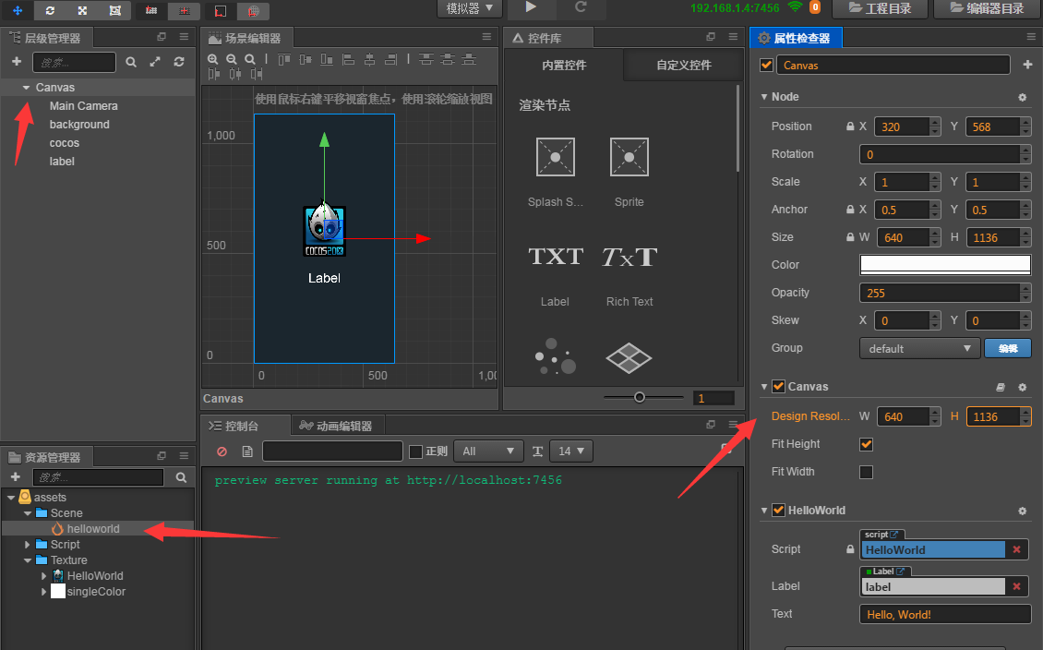Select the Rotate transform tool in top toolbar

tap(50, 10)
